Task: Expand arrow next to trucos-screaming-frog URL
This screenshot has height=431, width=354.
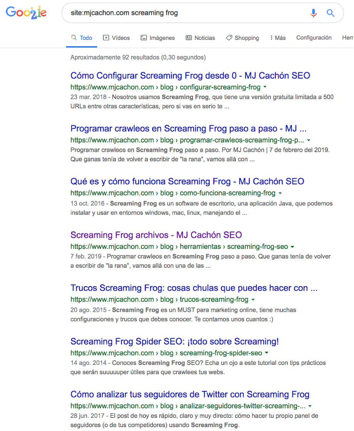Action: [x=253, y=300]
